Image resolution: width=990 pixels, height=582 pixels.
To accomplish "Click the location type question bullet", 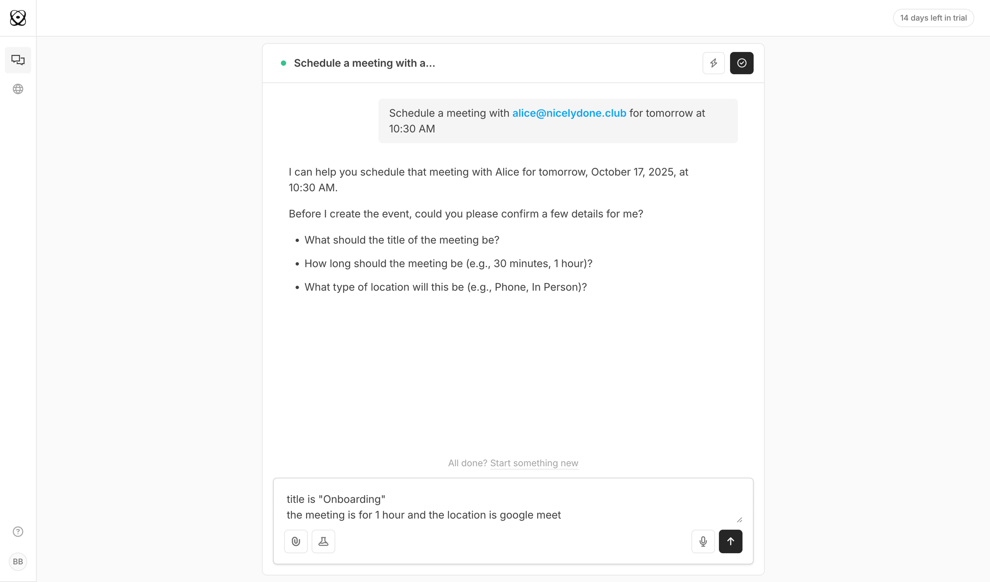I will coord(445,287).
